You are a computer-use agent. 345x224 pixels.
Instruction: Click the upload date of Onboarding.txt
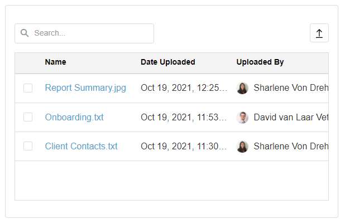[184, 118]
